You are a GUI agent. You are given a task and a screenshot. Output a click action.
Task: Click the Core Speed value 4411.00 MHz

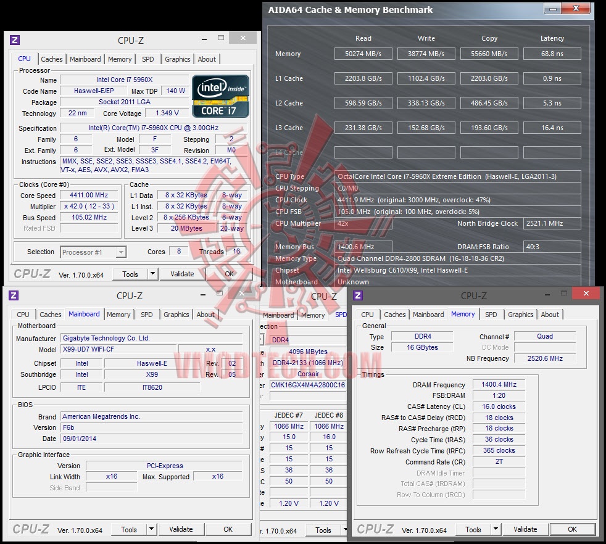[89, 195]
